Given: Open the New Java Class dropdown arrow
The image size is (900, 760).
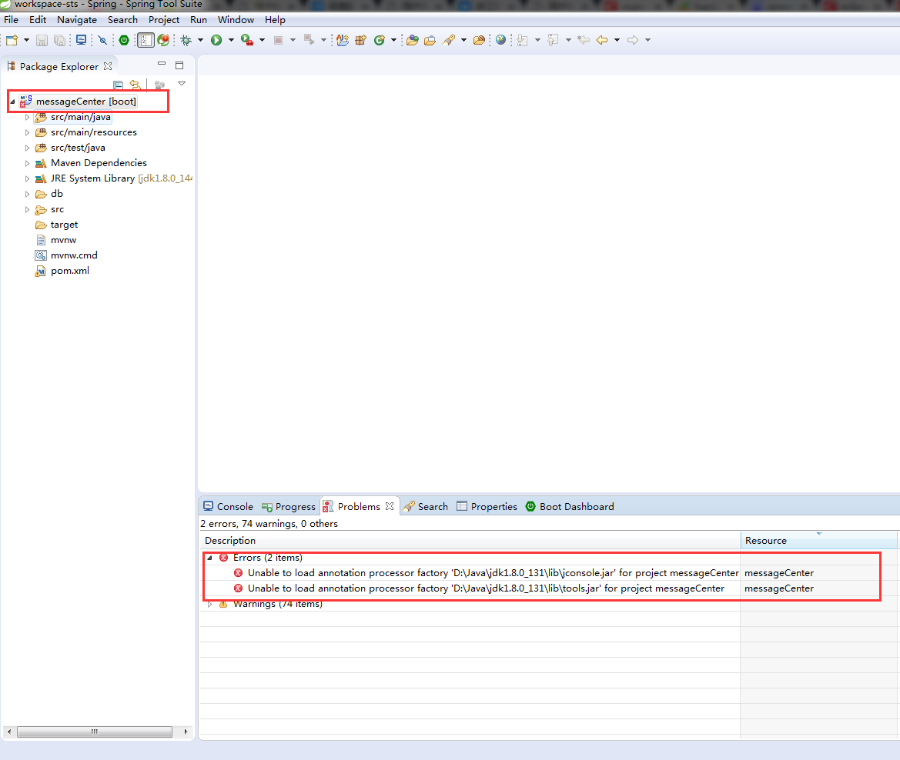Looking at the screenshot, I should pos(393,40).
